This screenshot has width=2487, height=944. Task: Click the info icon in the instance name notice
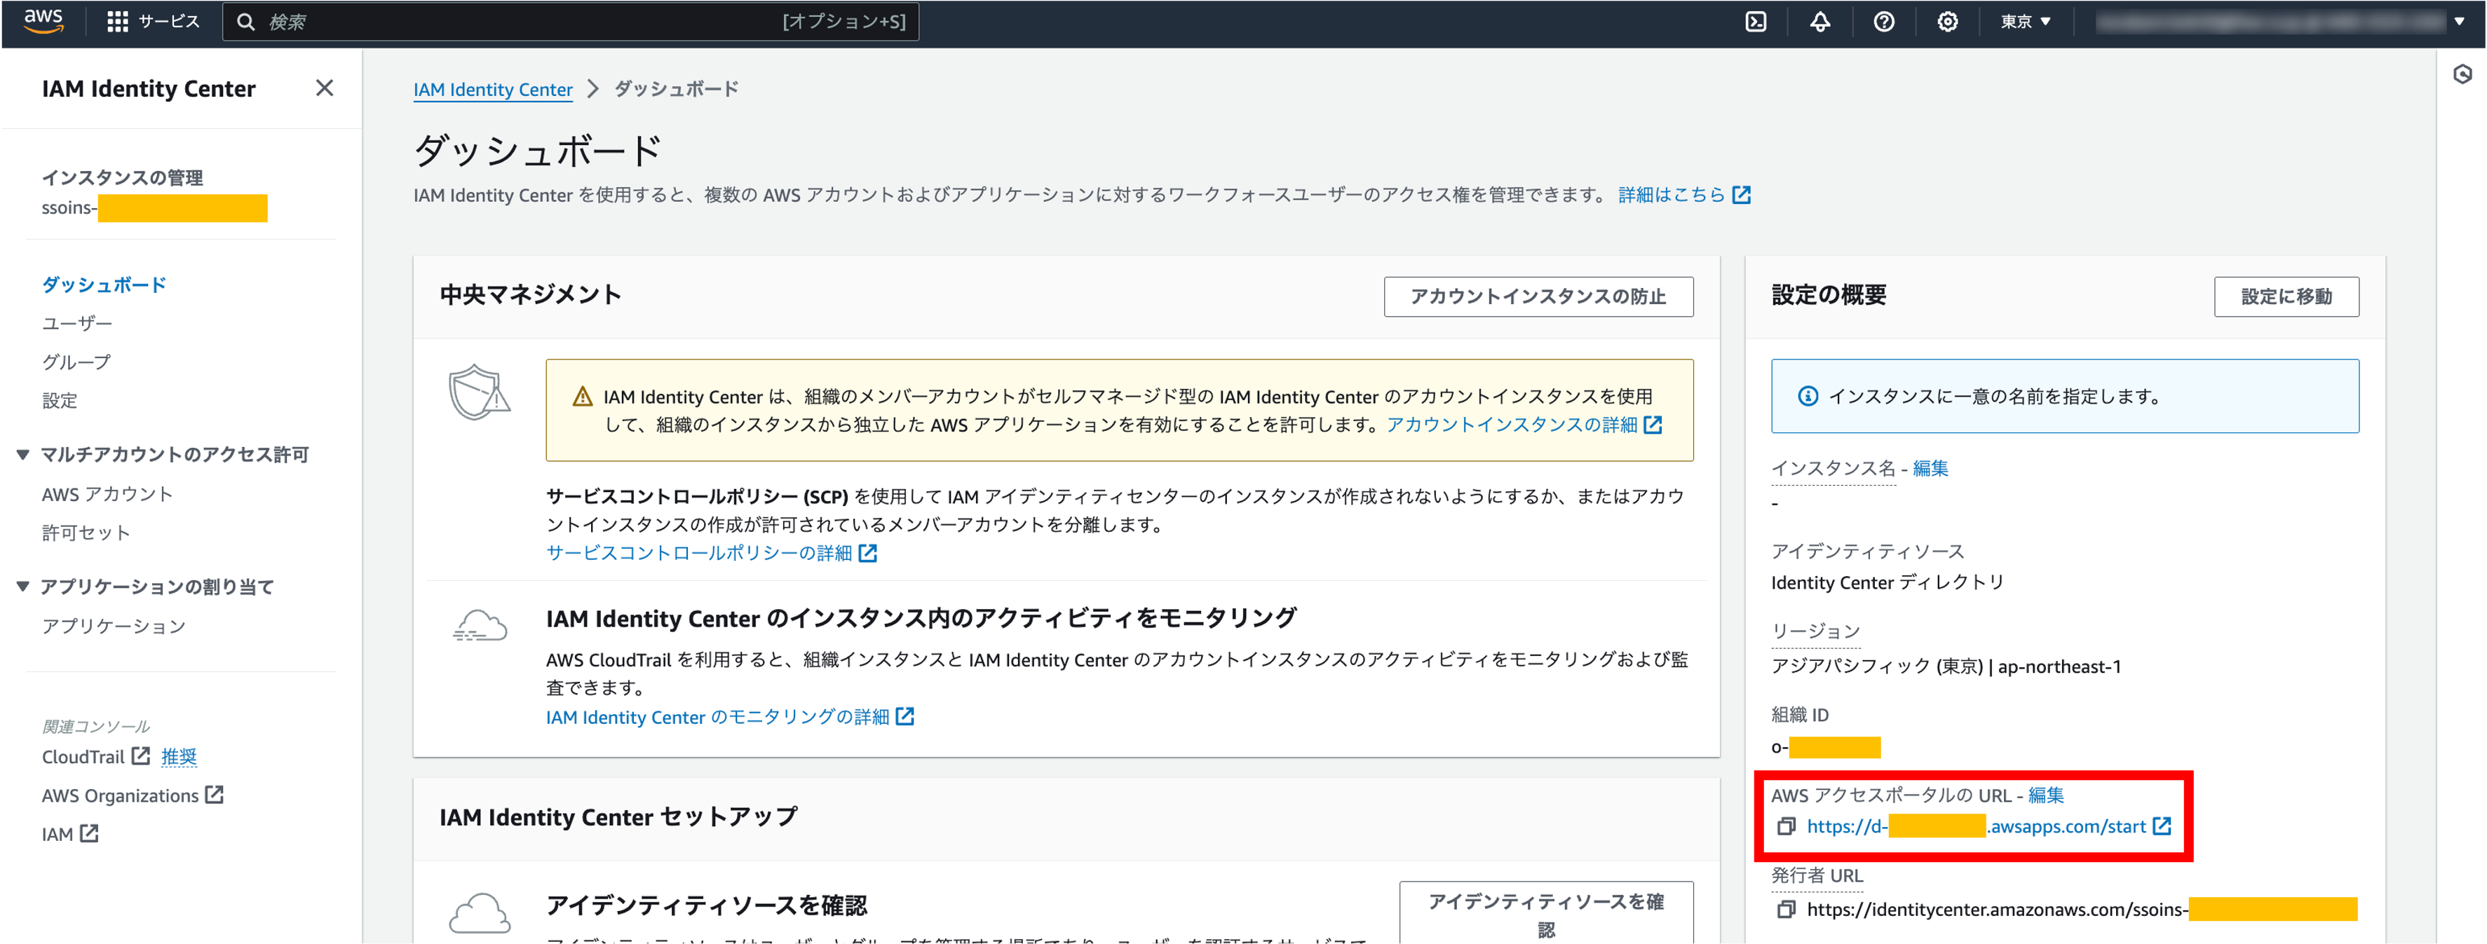[1808, 397]
